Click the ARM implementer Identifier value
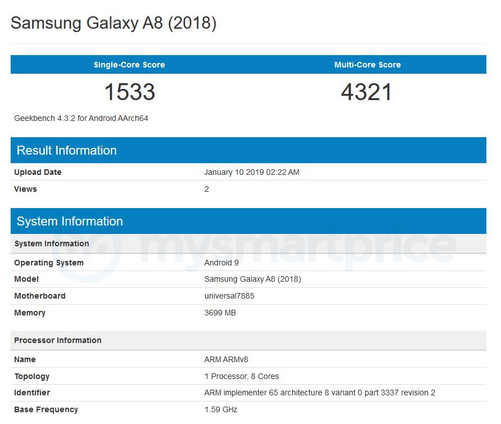 coord(320,393)
